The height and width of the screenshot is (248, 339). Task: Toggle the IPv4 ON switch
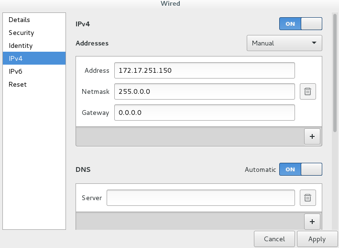pyautogui.click(x=300, y=23)
